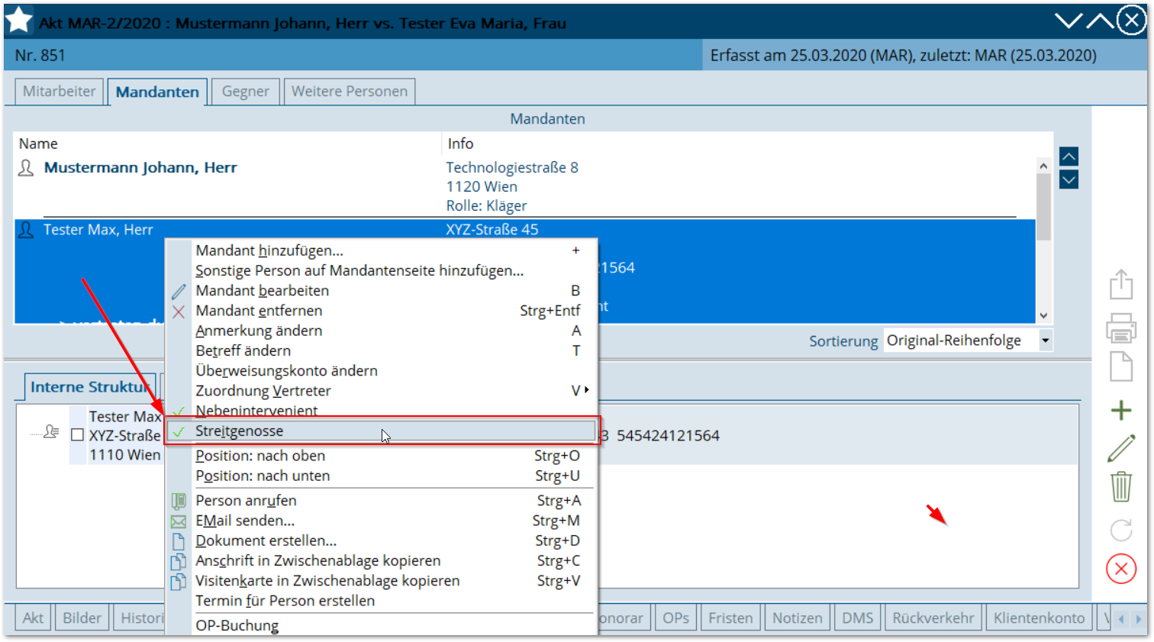Open the Akt bottom tab

(x=33, y=618)
